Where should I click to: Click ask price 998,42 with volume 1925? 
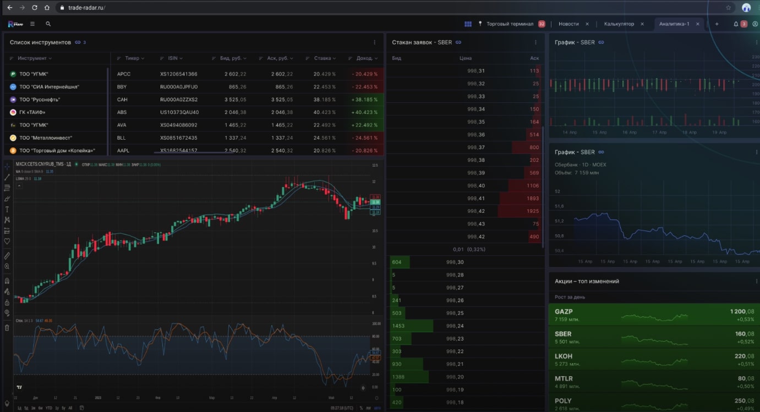pyautogui.click(x=466, y=211)
